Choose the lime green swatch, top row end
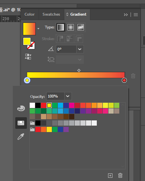Viewport: 145px width, 181px height. coord(116,106)
